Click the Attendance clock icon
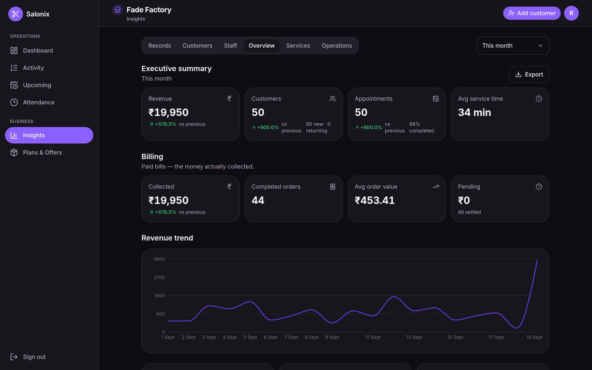The height and width of the screenshot is (370, 592). coord(14,102)
